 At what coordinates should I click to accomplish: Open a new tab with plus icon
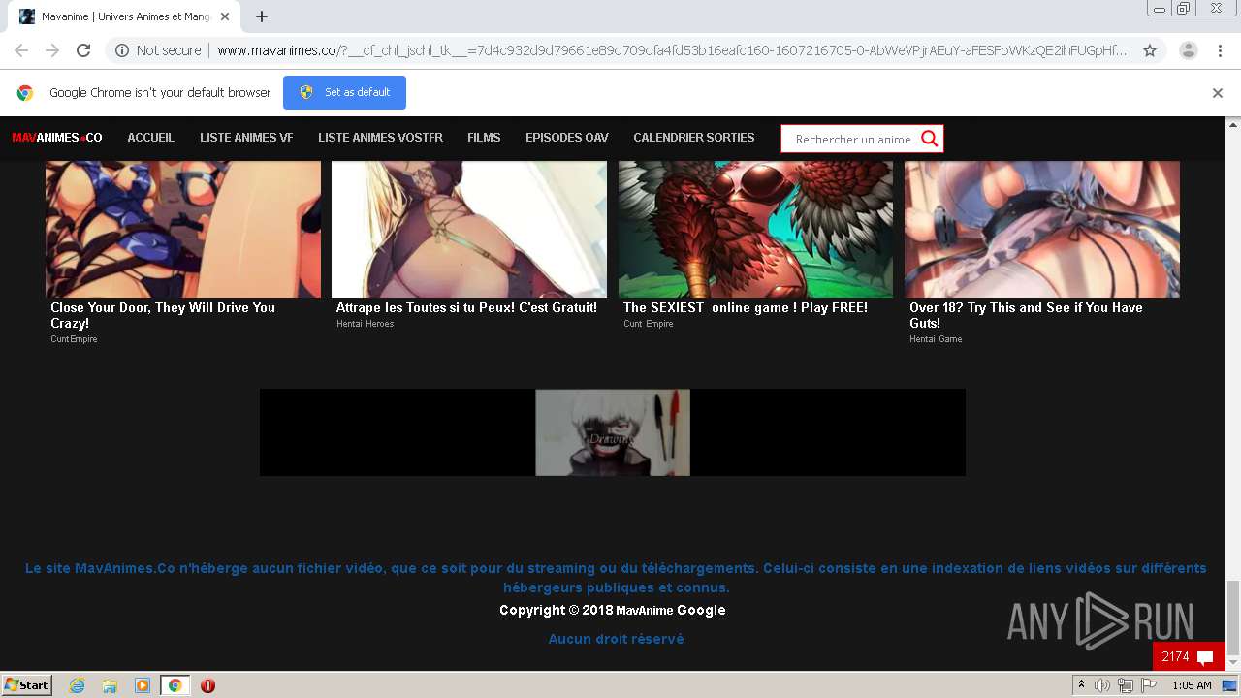point(262,16)
